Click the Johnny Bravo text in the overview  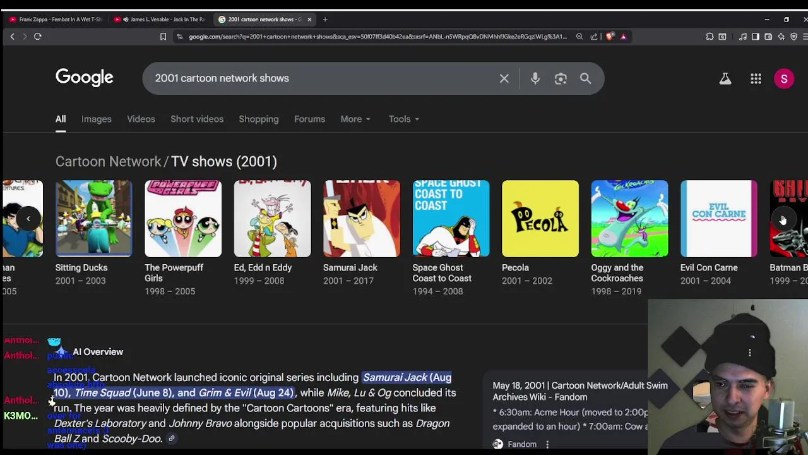click(200, 423)
